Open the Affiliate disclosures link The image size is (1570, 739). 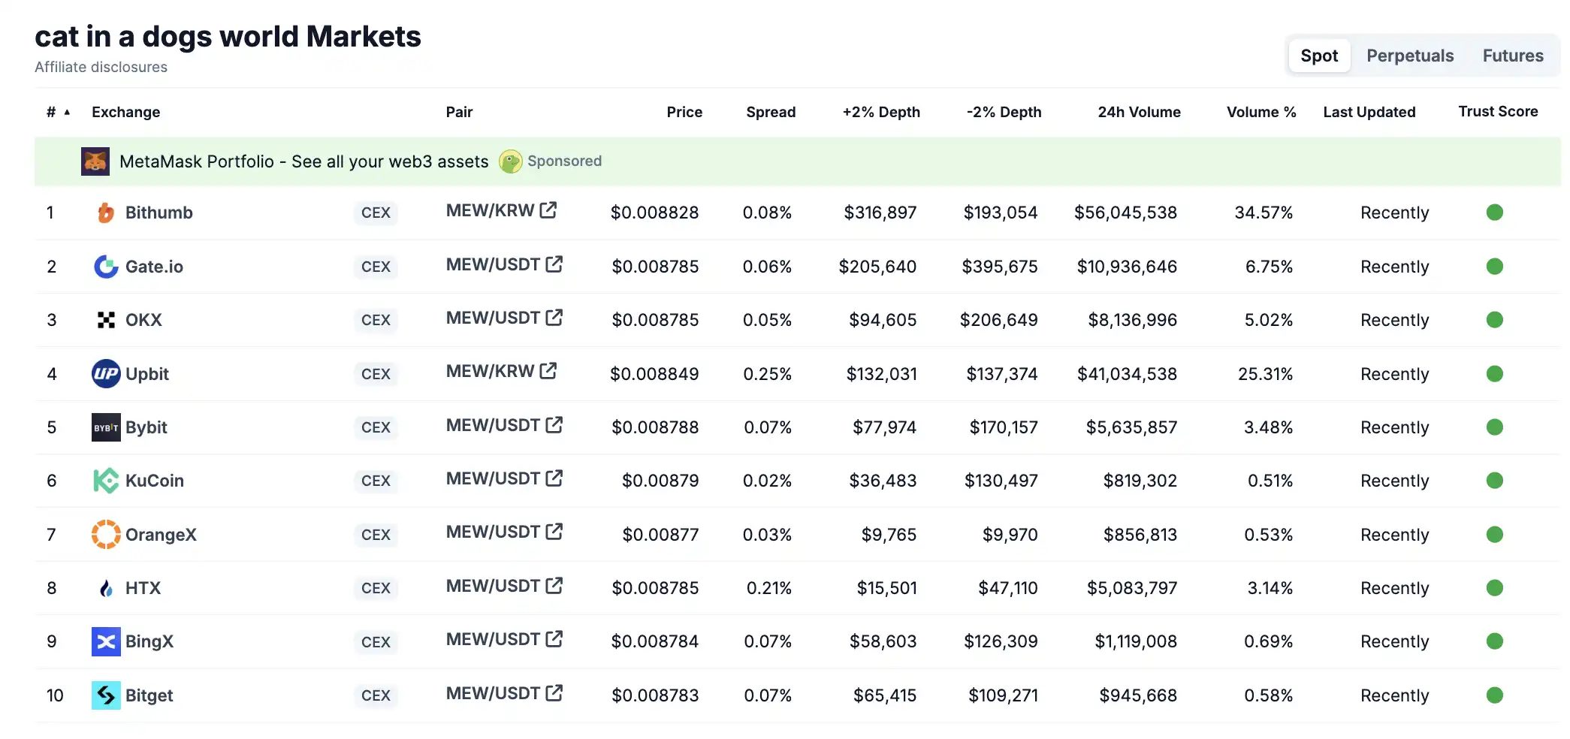(101, 68)
